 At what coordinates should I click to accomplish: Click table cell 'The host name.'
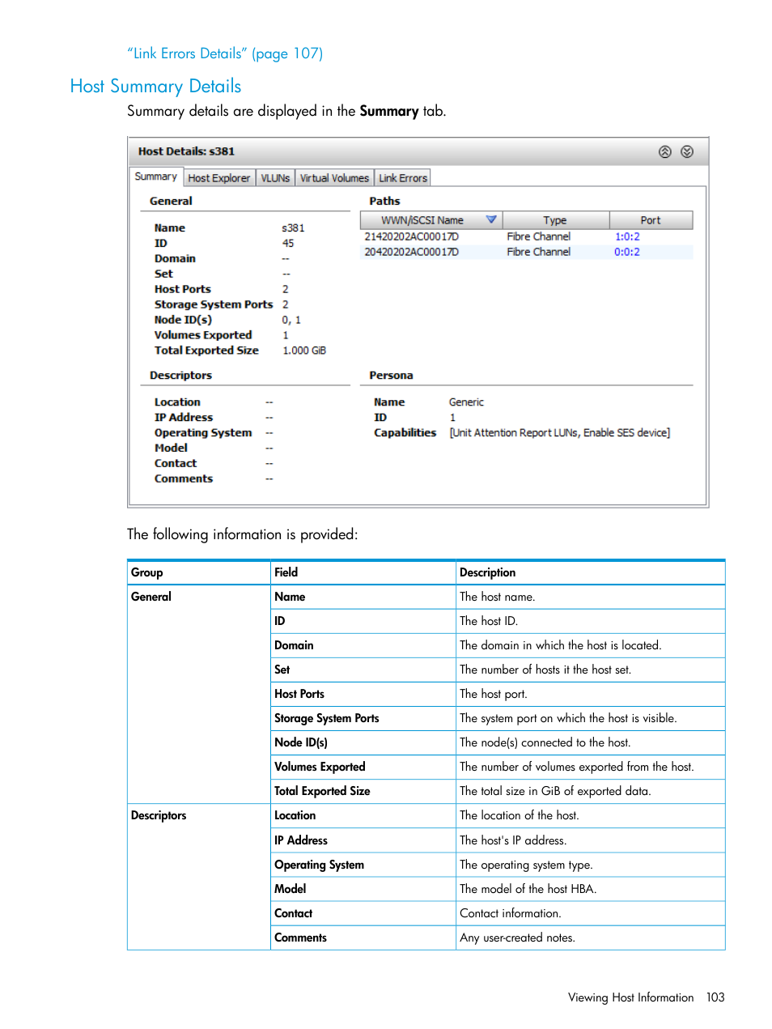click(x=591, y=597)
